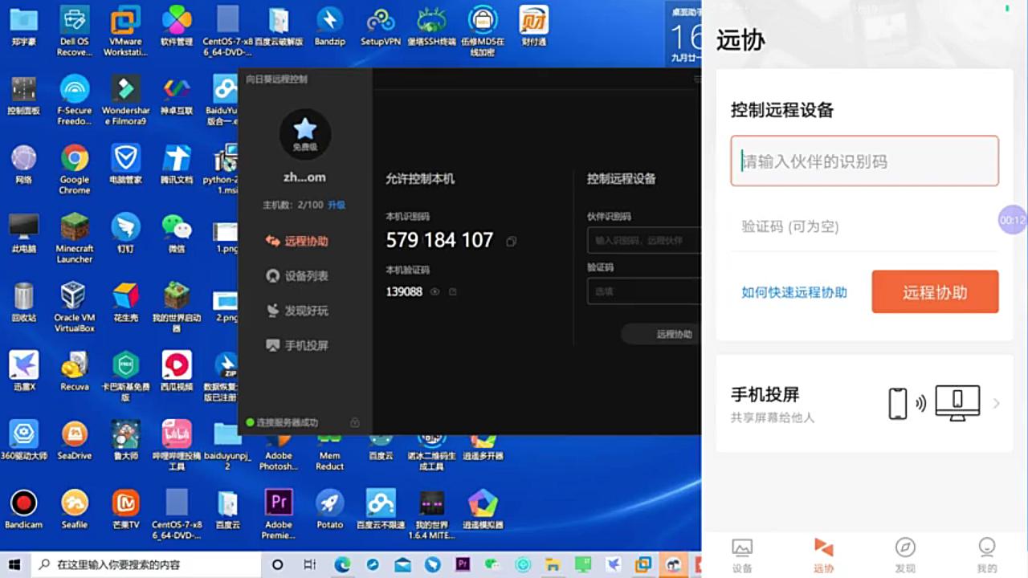Screen dimensions: 1028x578
Task: Open Microsoft Edge from the taskbar
Action: 343,564
